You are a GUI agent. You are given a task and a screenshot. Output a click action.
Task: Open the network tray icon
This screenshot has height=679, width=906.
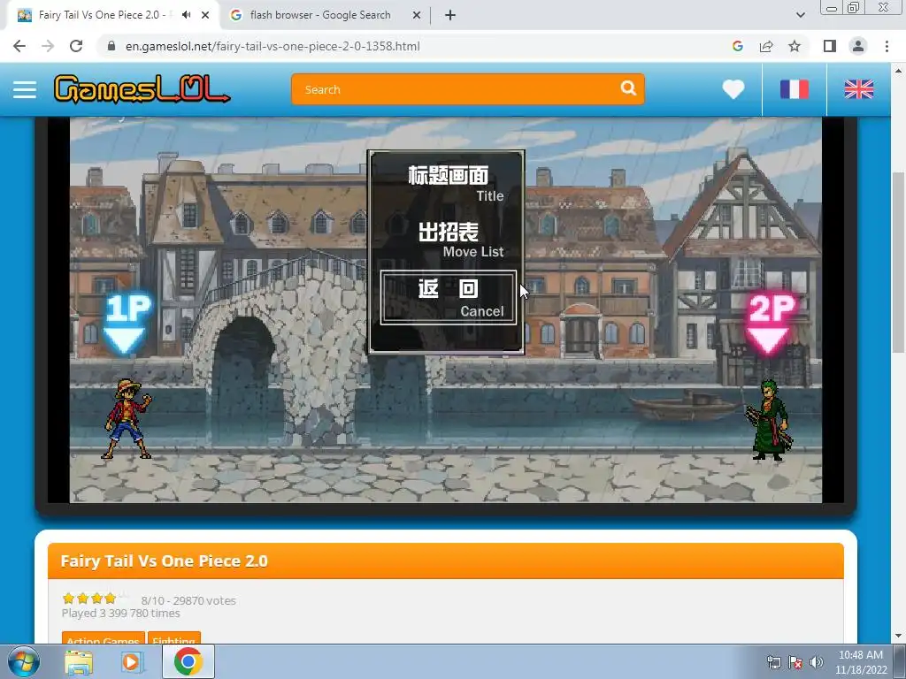(x=773, y=662)
